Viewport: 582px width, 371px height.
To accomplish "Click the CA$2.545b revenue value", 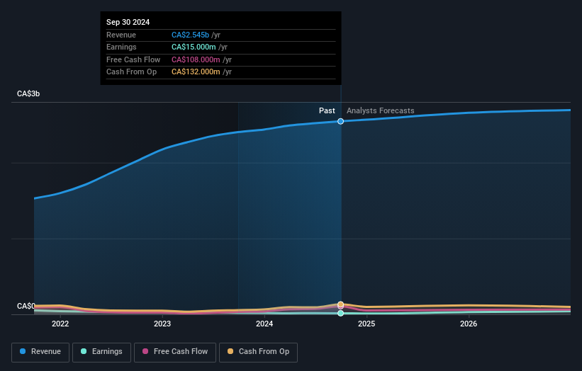I will 190,35.
